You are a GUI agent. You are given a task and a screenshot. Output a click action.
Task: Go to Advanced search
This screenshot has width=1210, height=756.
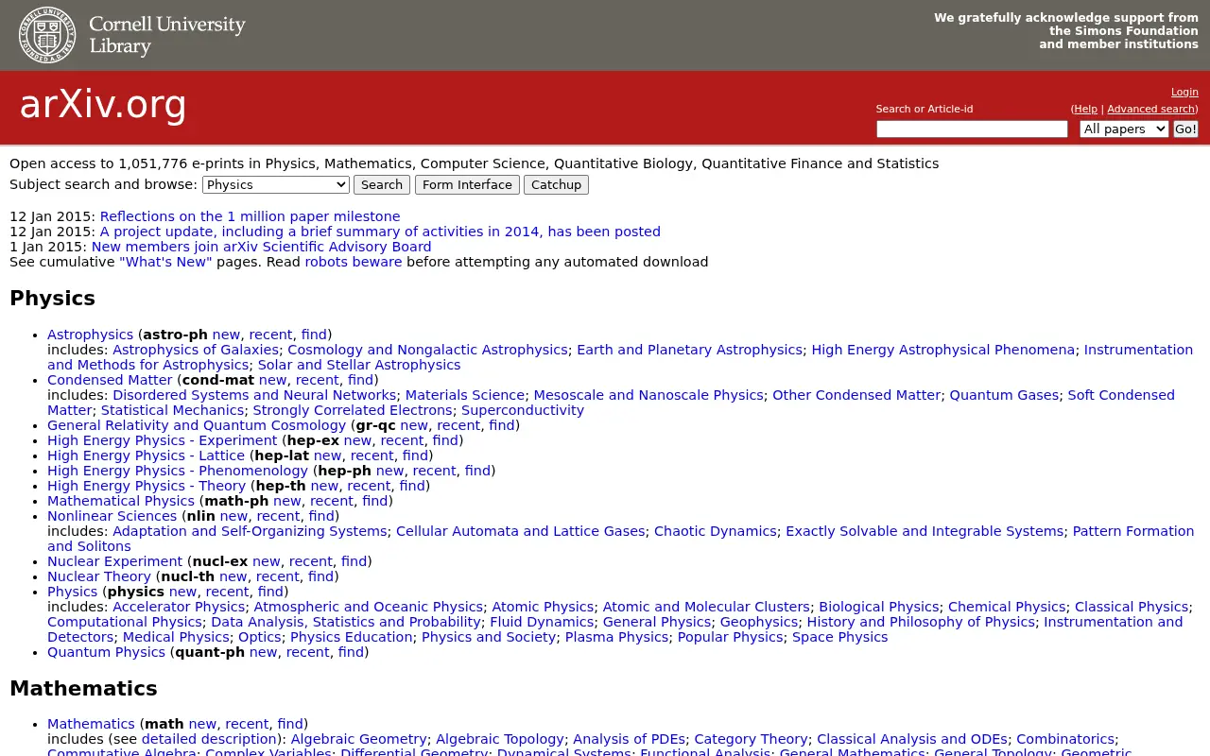1150,109
